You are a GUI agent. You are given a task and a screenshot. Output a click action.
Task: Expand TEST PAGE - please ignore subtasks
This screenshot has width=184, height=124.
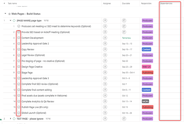(x=10, y=118)
